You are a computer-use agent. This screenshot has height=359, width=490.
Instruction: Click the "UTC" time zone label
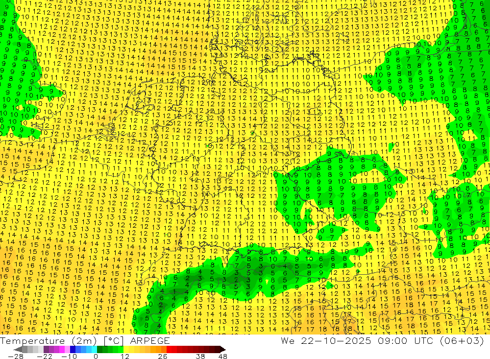click(424, 340)
